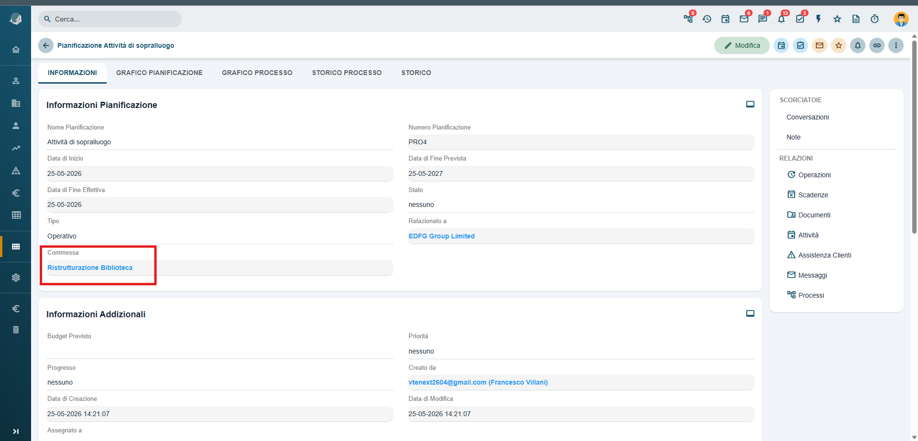Expand the sidebar with the bottom arrow

[x=16, y=431]
